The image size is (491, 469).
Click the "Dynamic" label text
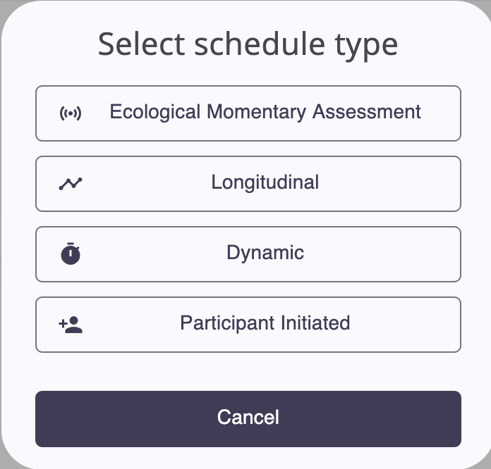[x=265, y=253]
